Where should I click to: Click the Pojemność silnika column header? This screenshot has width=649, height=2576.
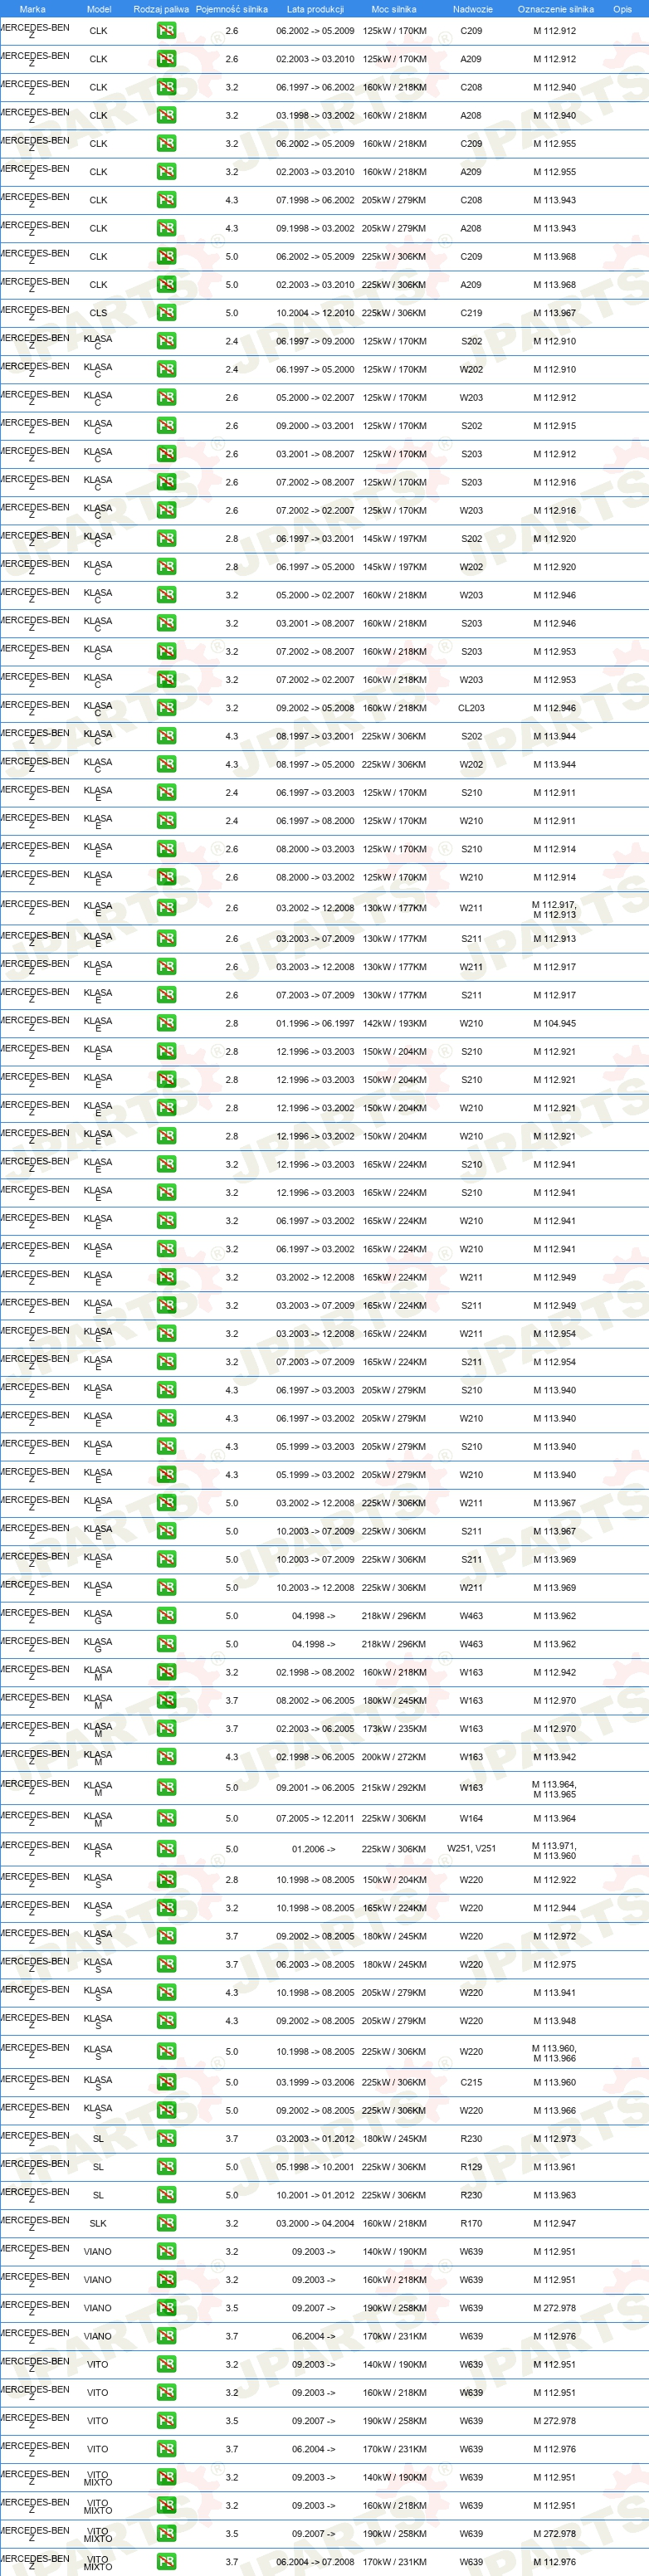231,9
